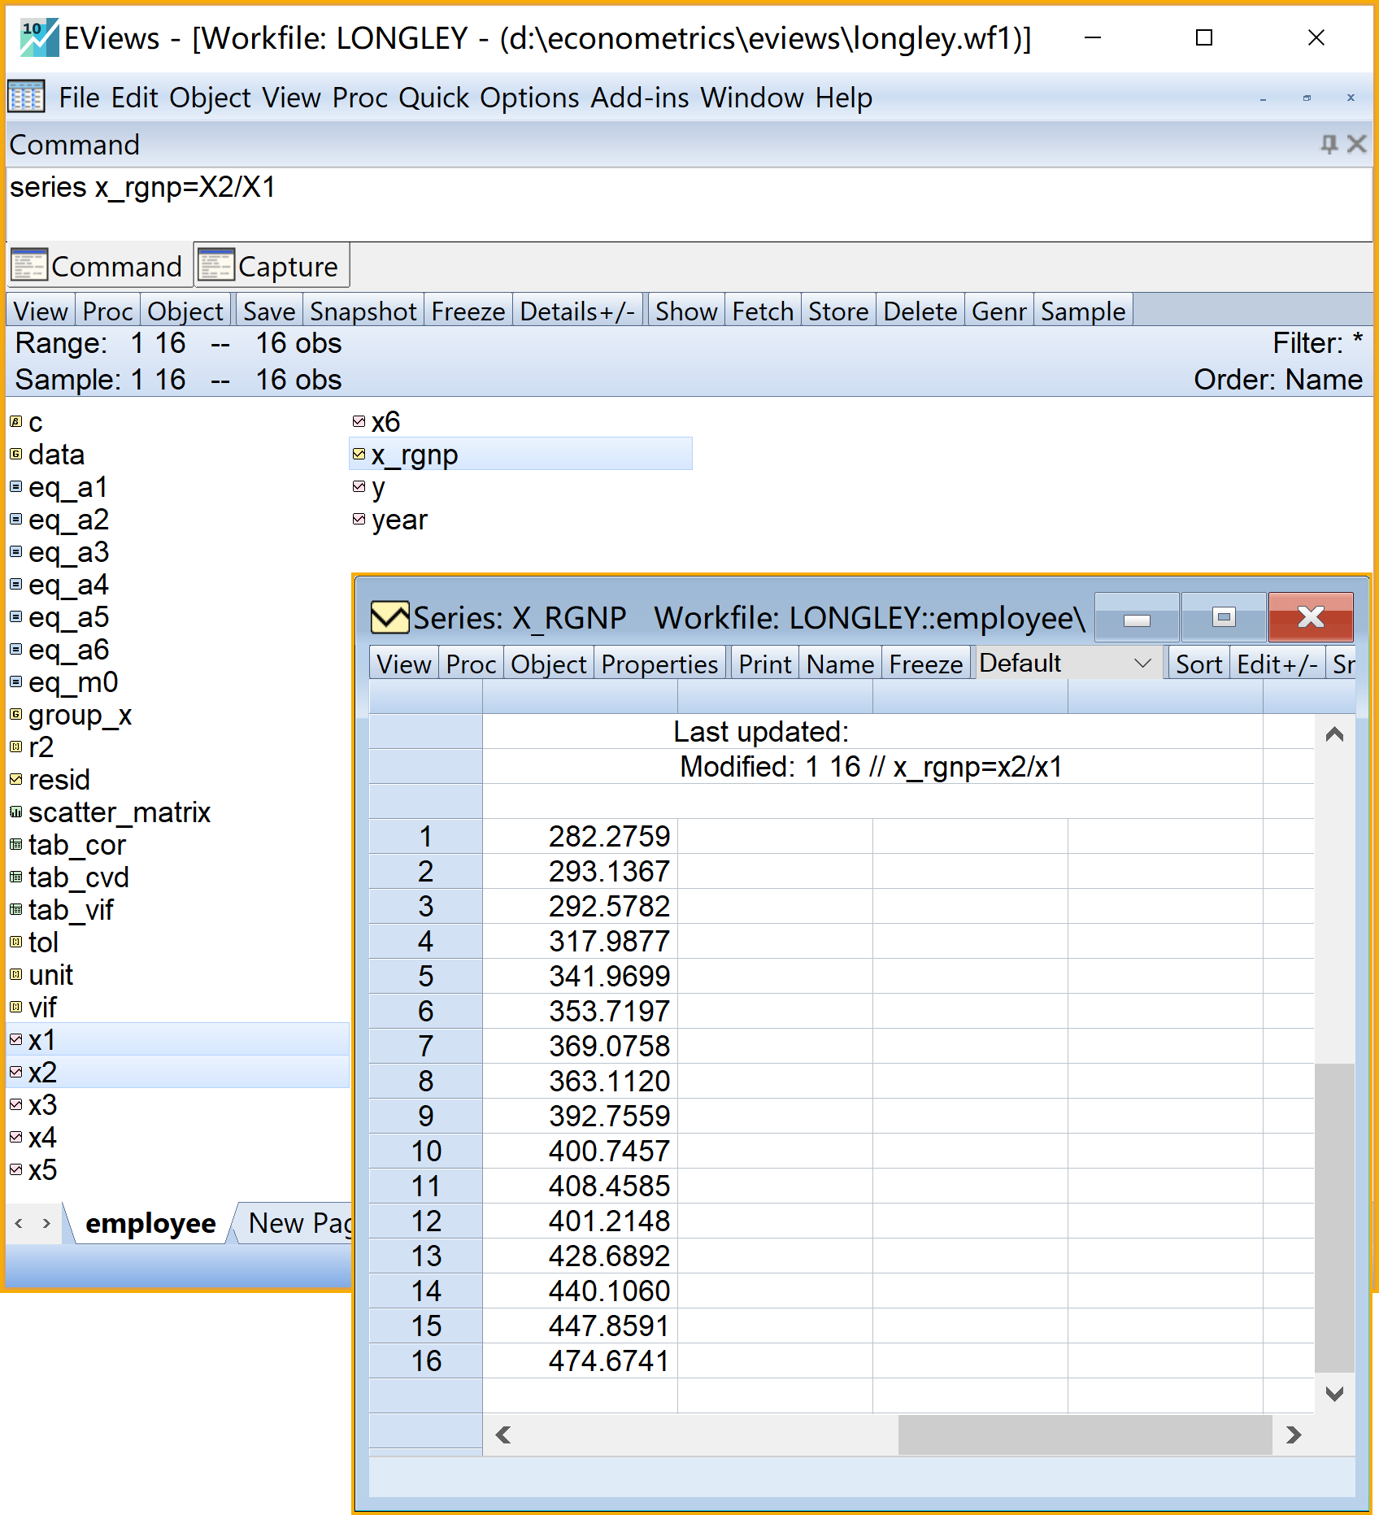The image size is (1379, 1515).
Task: Toggle Edit+/- mode in series window
Action: tap(1277, 664)
